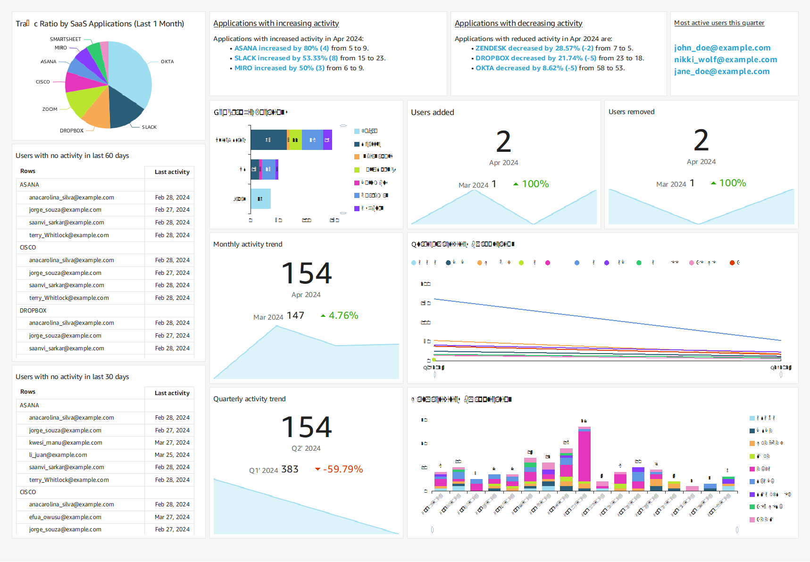The height and width of the screenshot is (562, 810).
Task: Click the orange legend swatch in the horizontal bar chart
Action: 357,157
